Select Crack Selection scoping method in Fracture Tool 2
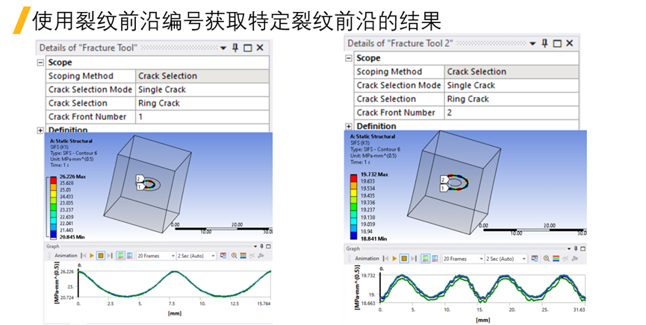The width and height of the screenshot is (646, 325). pos(512,72)
